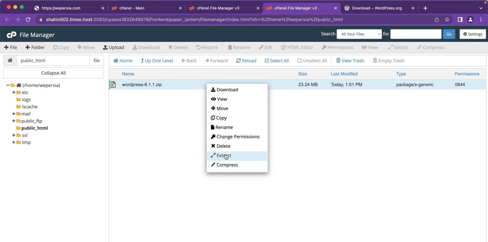488x242 pixels.
Task: Switch to the cPanel - Main tab
Action: (146, 8)
